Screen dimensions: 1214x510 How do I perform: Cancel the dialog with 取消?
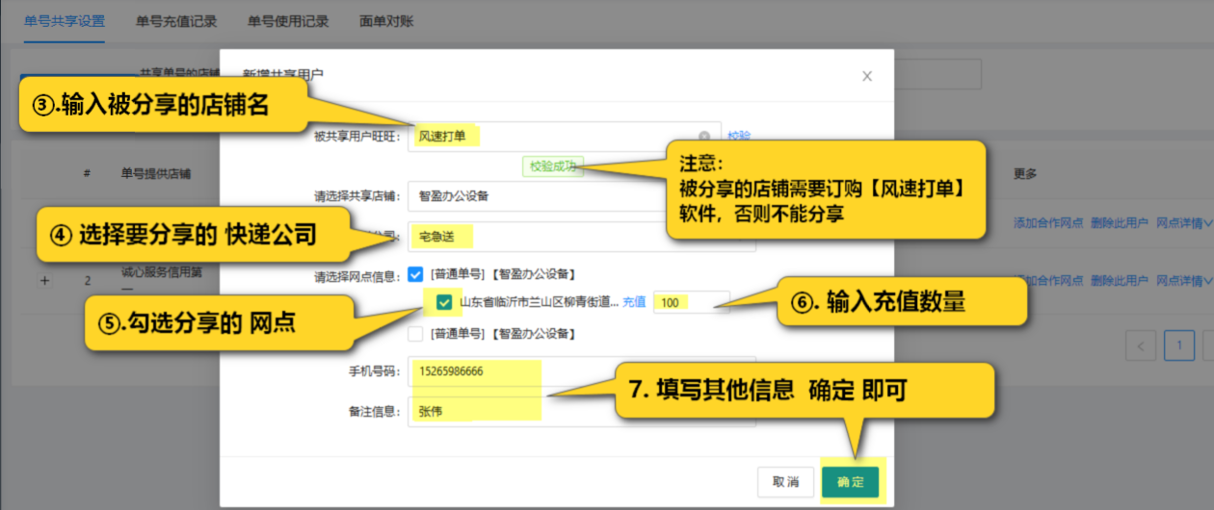tap(785, 482)
